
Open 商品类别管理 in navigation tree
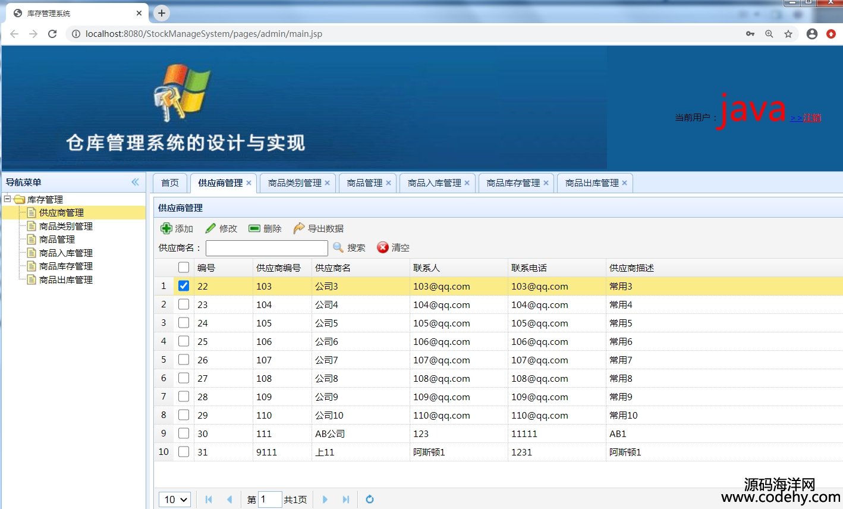click(x=66, y=226)
